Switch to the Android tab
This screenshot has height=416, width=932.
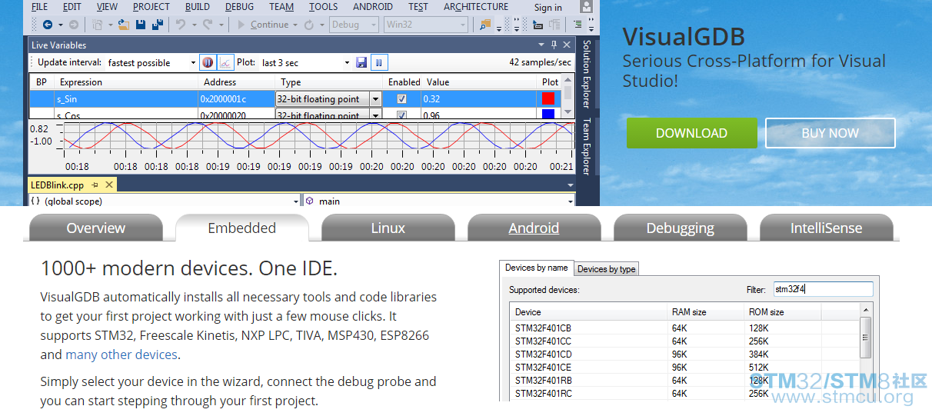[x=534, y=228]
